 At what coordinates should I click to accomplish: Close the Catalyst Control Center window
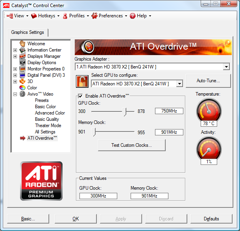(229, 4)
